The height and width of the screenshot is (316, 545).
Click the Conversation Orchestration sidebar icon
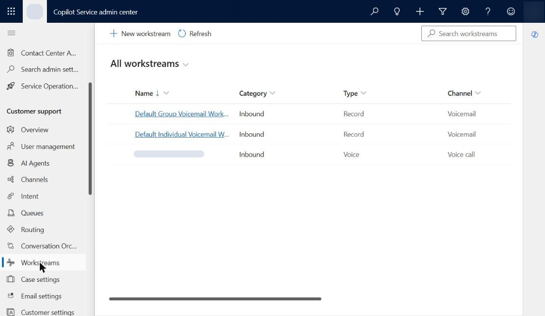tap(11, 246)
